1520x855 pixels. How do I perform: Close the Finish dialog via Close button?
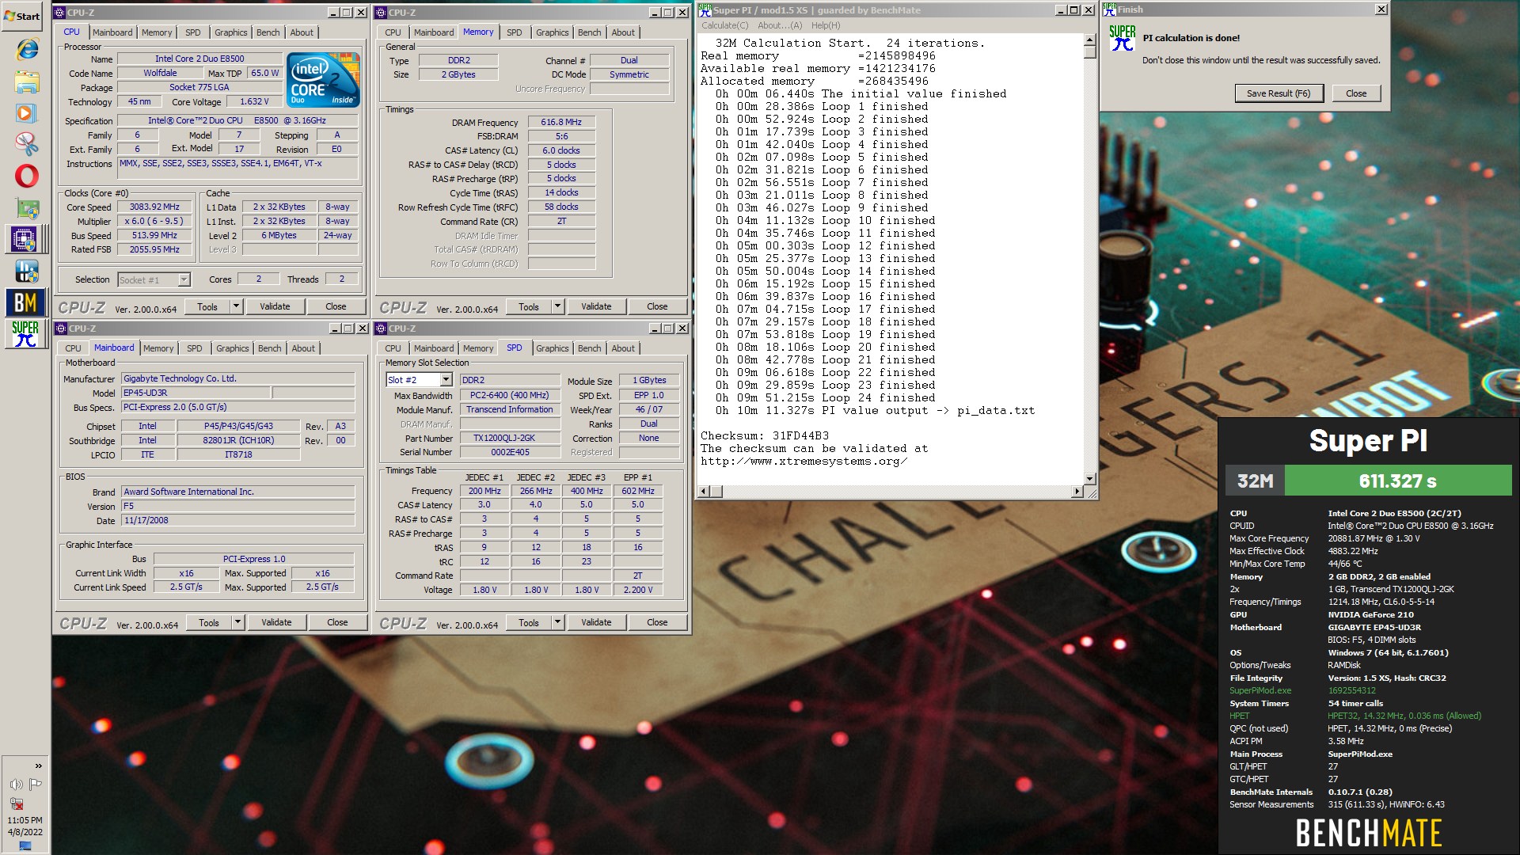coord(1355,93)
